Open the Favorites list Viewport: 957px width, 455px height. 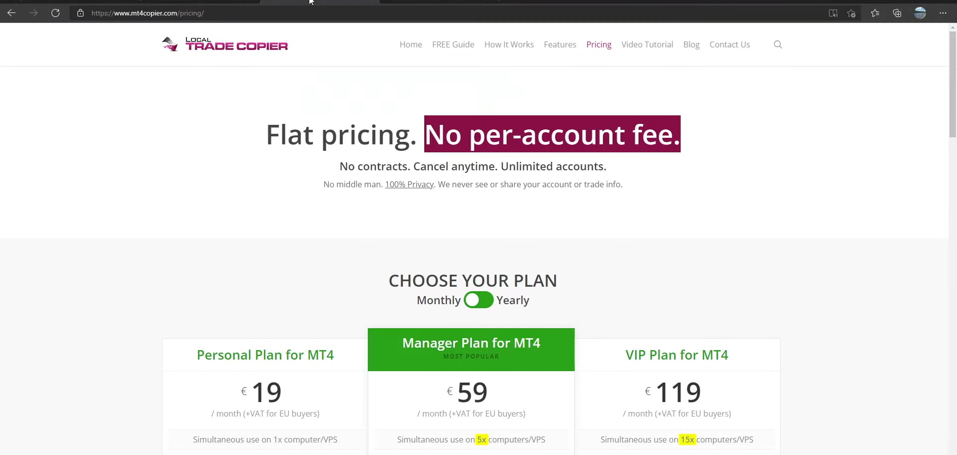point(875,13)
